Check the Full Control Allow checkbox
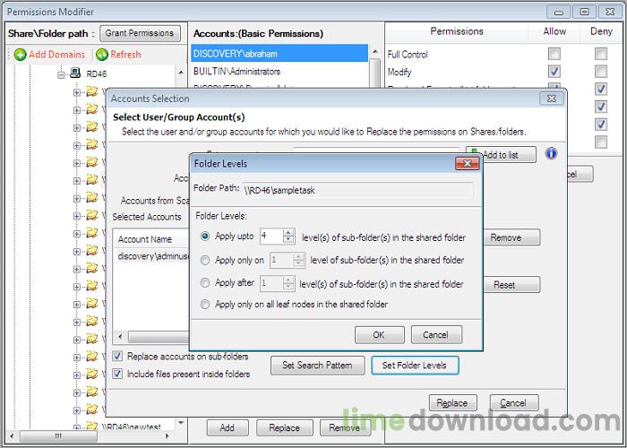This screenshot has width=627, height=448. click(554, 55)
